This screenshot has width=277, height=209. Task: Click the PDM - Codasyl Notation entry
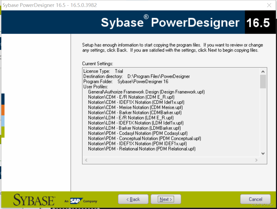point(138,133)
